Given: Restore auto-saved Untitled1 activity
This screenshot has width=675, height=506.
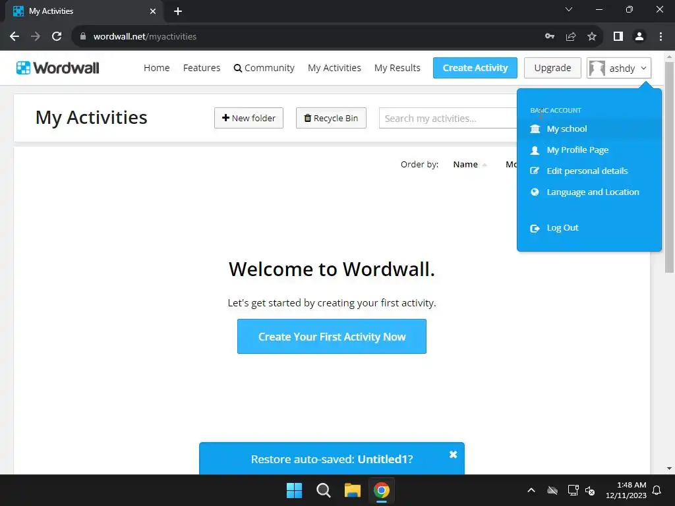Looking at the screenshot, I should [332, 459].
